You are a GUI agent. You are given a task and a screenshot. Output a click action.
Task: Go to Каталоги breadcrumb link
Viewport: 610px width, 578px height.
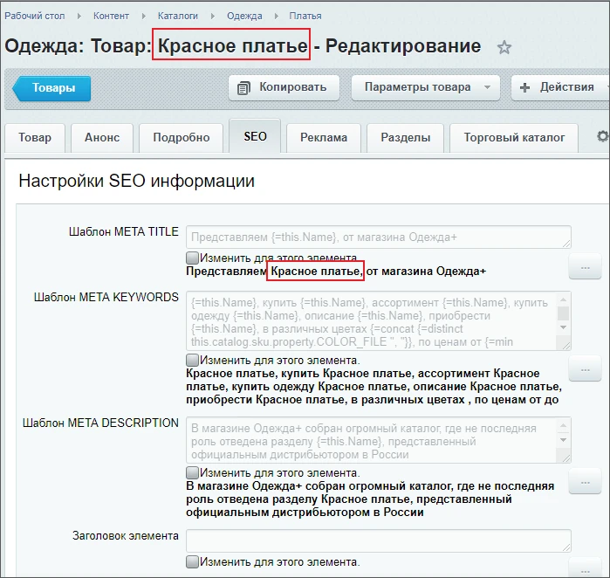[178, 17]
